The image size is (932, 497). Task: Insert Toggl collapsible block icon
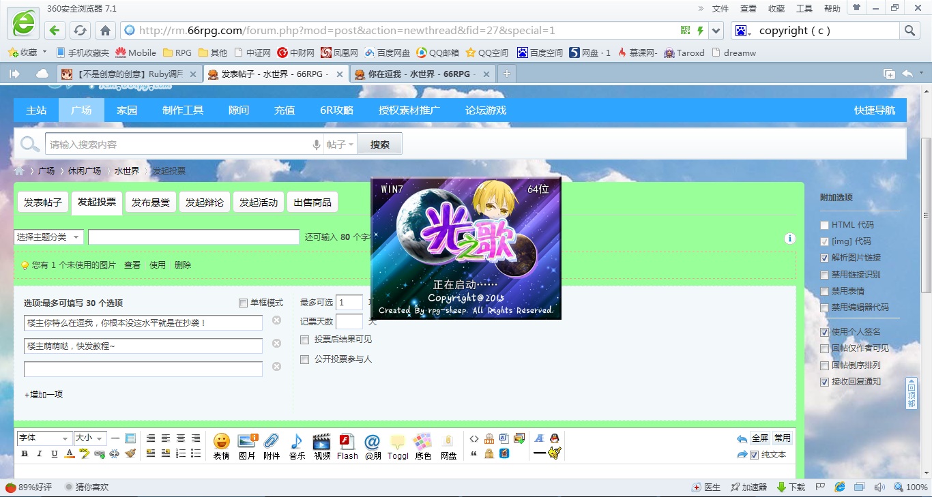(x=398, y=446)
